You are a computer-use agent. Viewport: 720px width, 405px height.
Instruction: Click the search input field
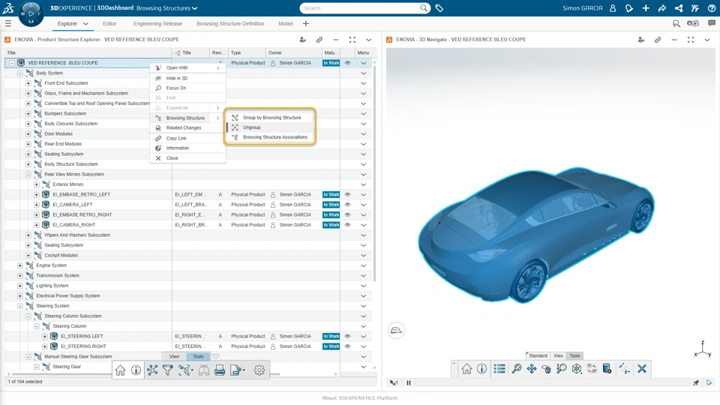pyautogui.click(x=361, y=8)
